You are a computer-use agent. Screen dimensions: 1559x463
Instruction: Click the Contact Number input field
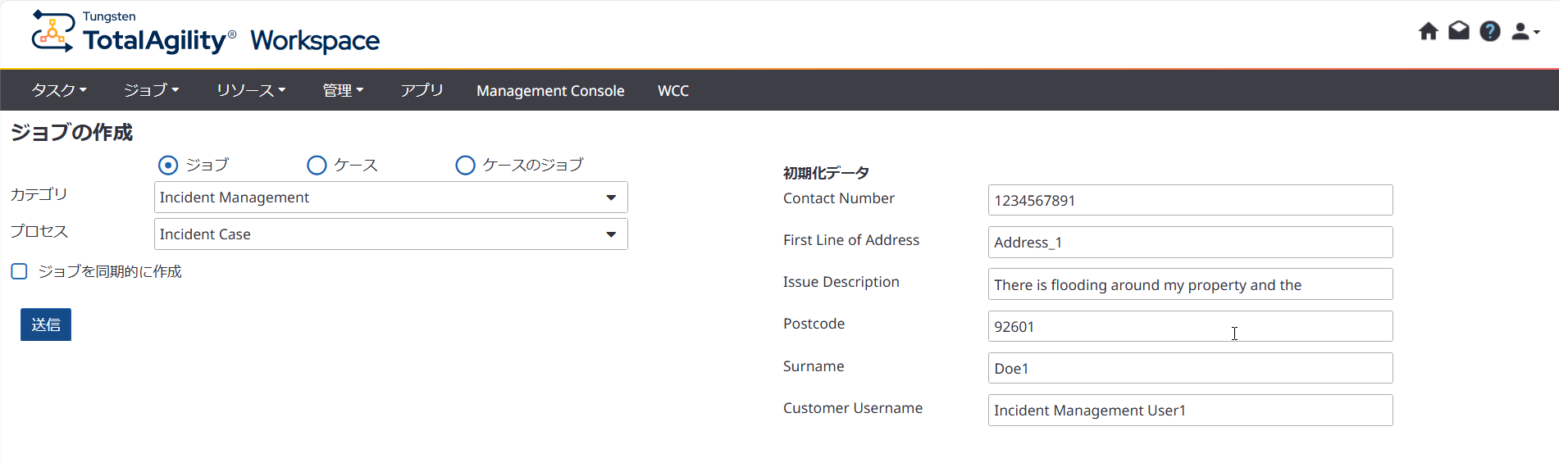(x=1189, y=201)
